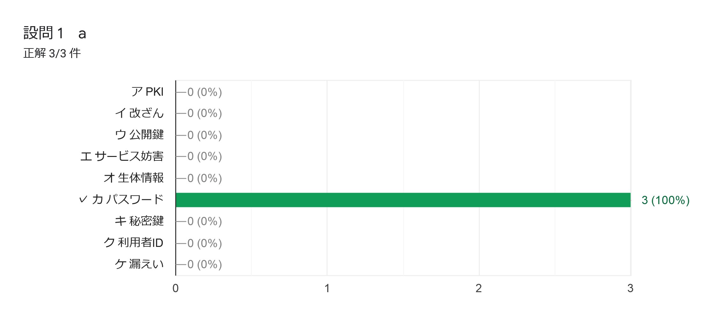The width and height of the screenshot is (701, 333).
Task: Select the イ 改ざん label
Action: coord(139,113)
